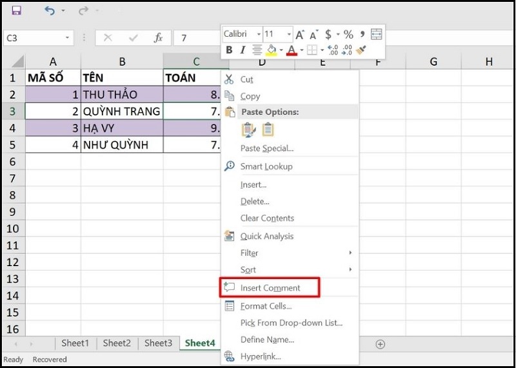Toggle Italic formatting in mini toolbar

coord(243,50)
